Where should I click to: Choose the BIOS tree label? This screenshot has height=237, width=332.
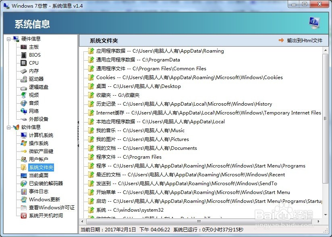pos(35,55)
